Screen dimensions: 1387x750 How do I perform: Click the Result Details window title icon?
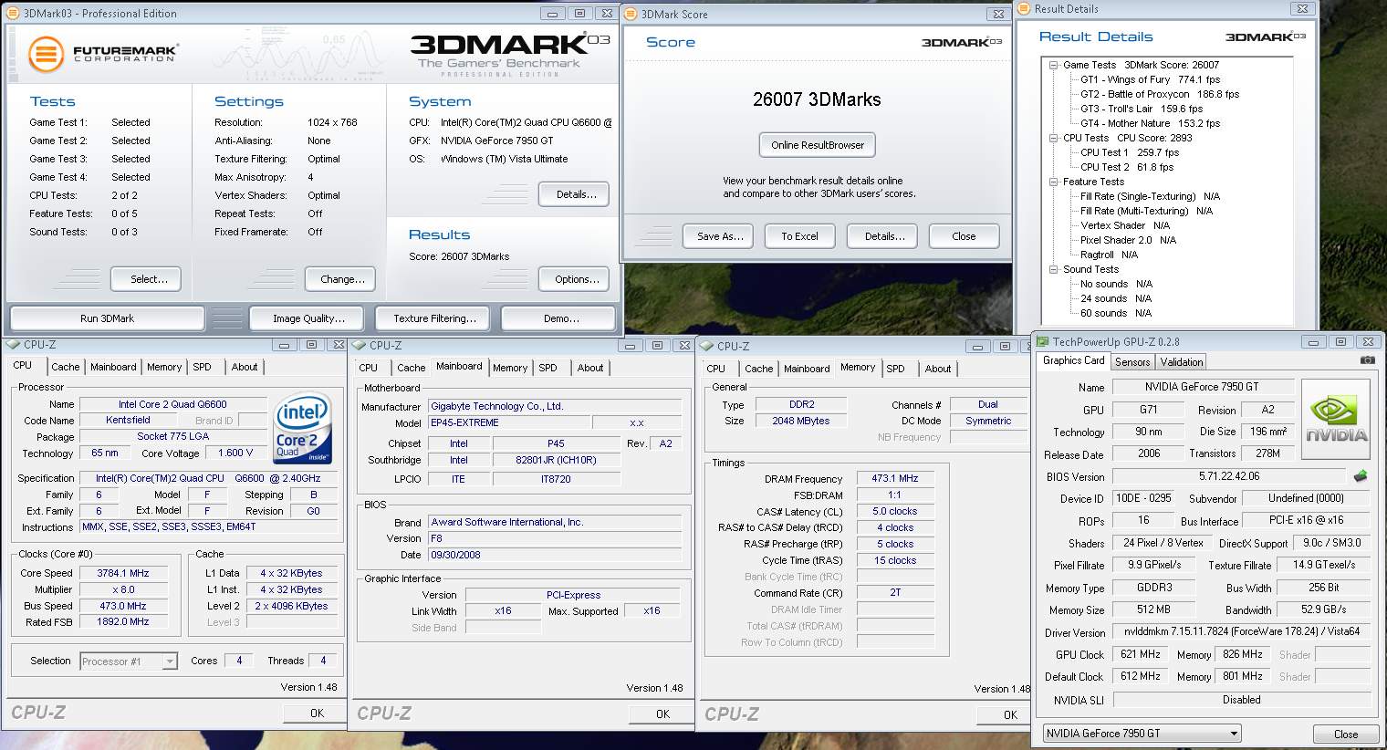point(1024,9)
